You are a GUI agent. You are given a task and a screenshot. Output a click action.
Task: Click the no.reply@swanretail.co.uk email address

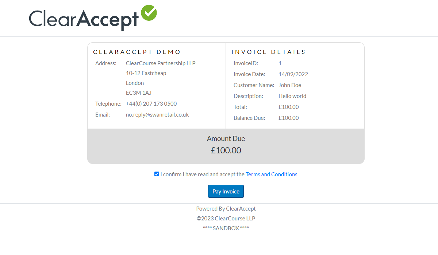157,115
